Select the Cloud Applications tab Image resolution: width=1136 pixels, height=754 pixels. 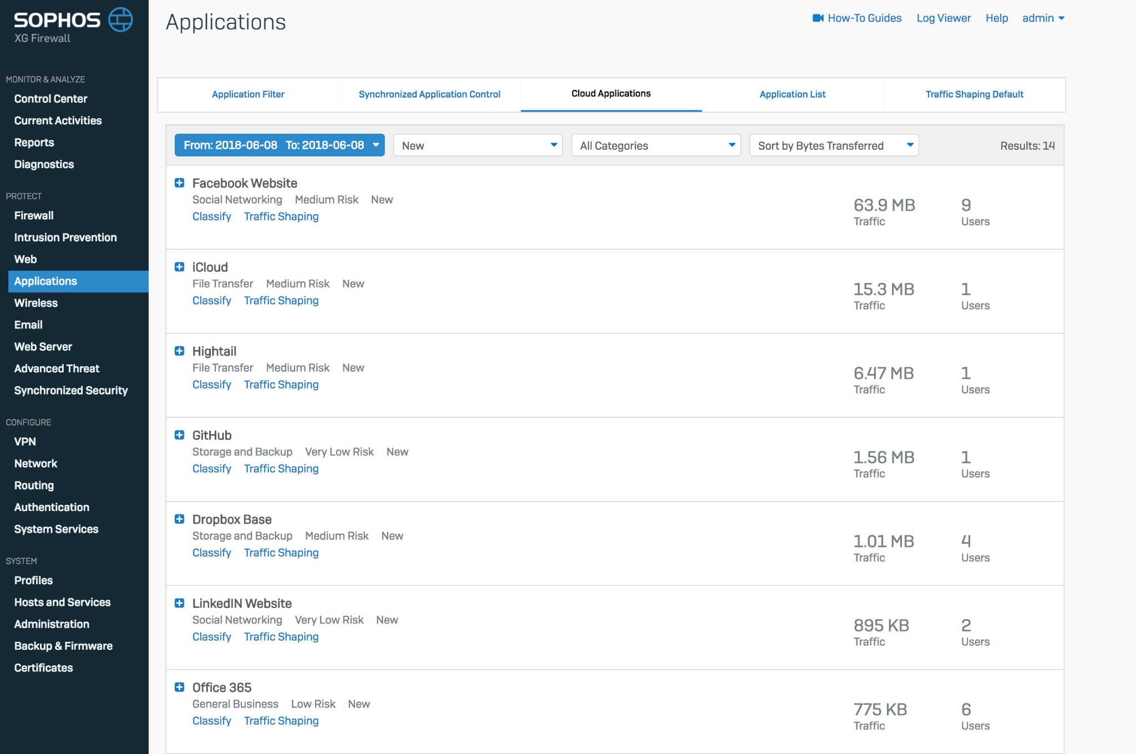(x=611, y=94)
